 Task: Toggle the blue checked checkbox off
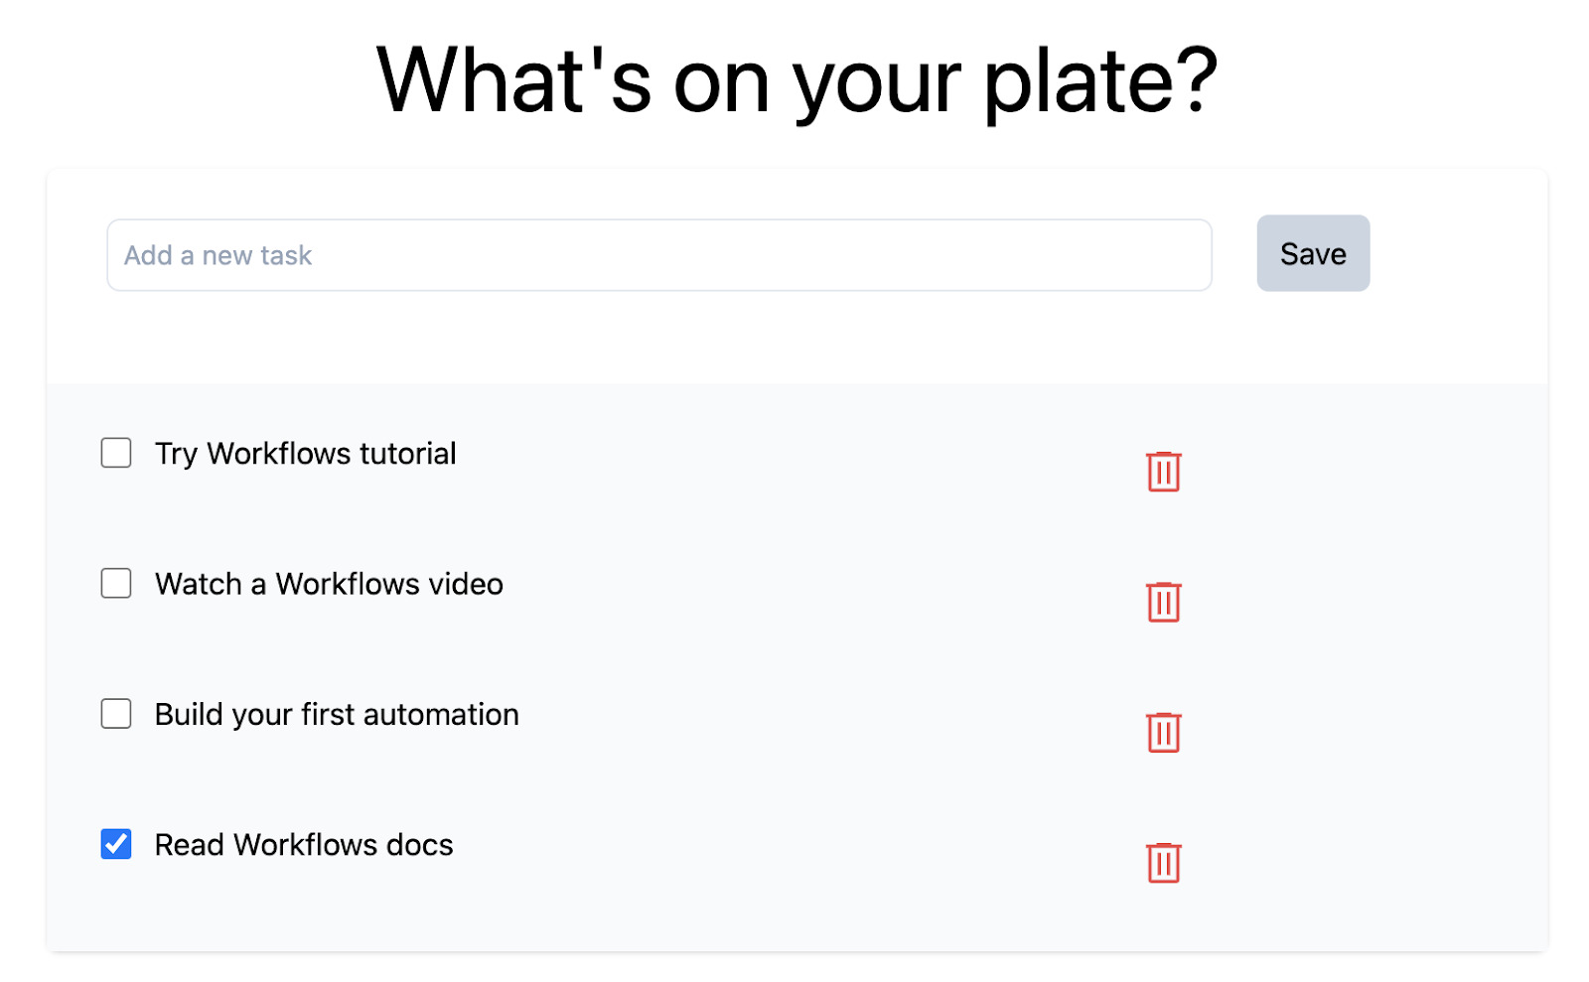pos(116,844)
